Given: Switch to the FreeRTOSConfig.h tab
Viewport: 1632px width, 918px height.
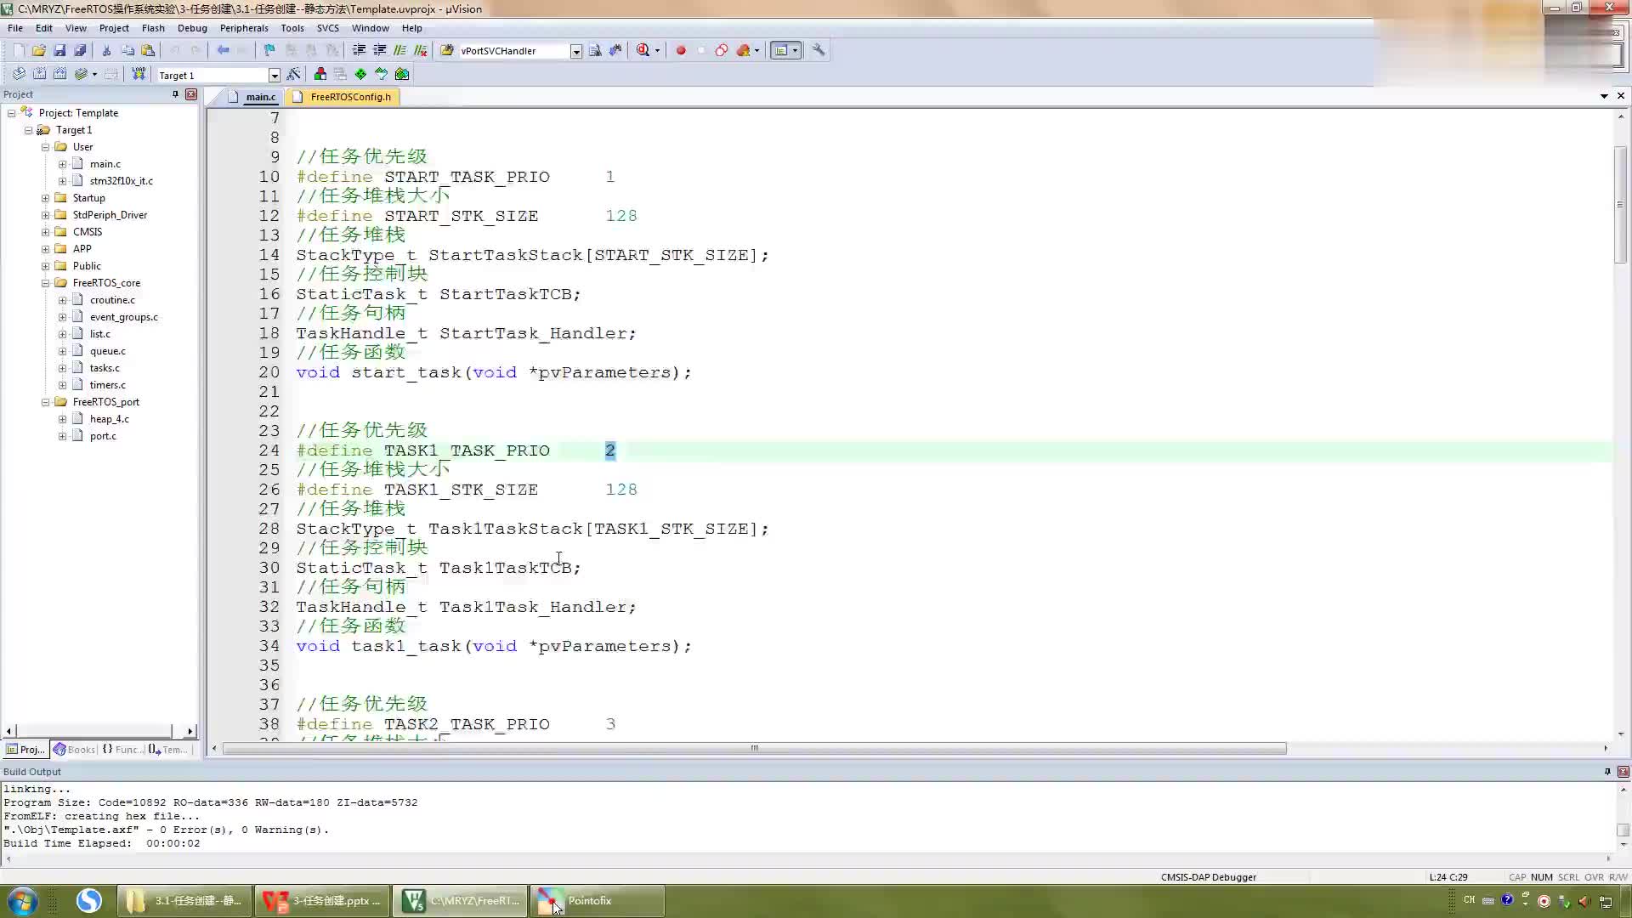Looking at the screenshot, I should (x=343, y=97).
